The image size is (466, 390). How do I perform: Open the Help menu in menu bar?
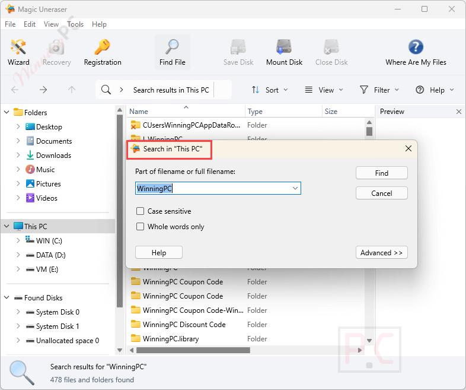[x=99, y=24]
